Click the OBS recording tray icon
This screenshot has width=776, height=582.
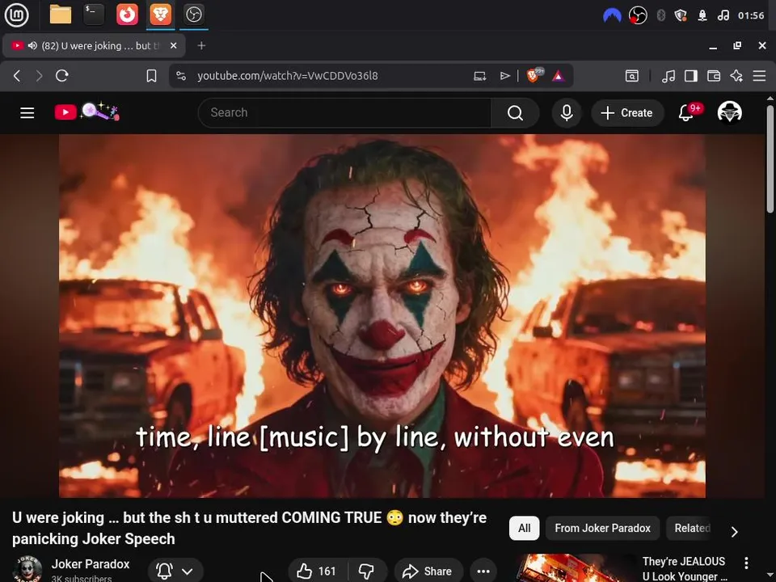point(638,16)
